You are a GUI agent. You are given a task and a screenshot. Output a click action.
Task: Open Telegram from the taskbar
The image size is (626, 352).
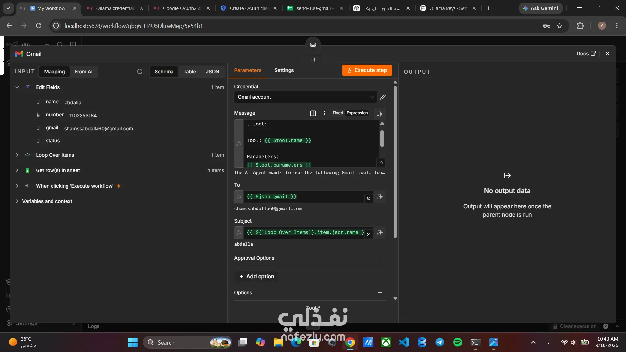click(x=440, y=342)
